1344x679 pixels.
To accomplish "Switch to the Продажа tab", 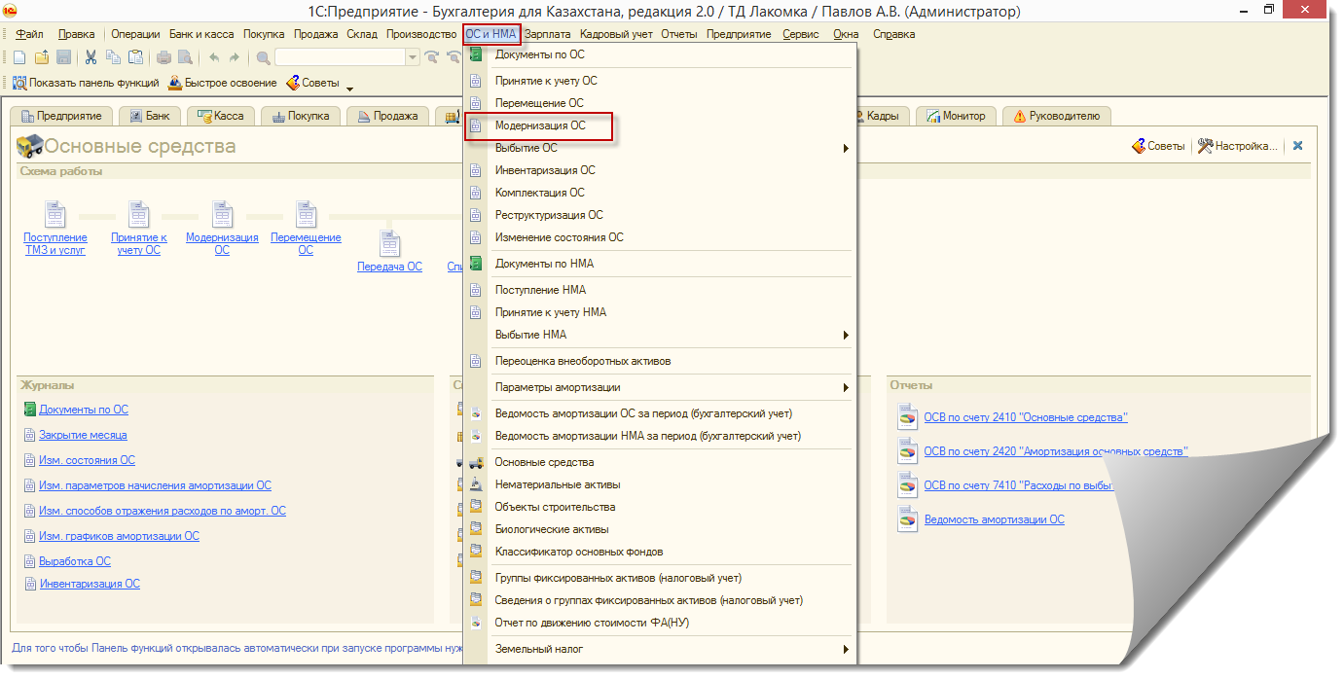I will tap(388, 116).
